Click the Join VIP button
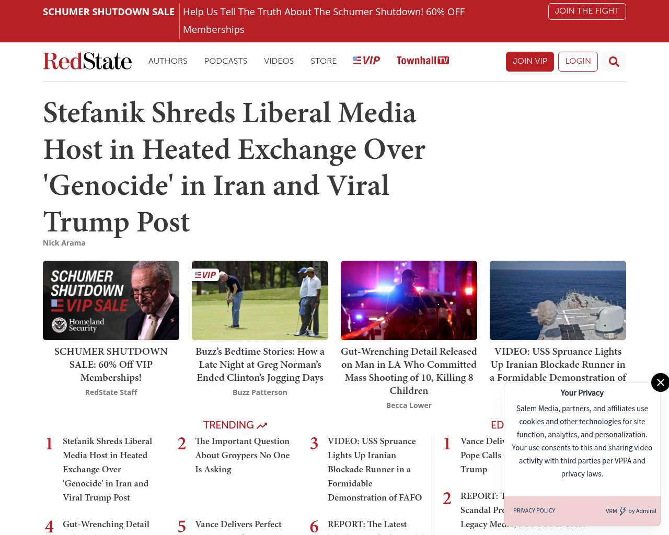 (x=530, y=62)
